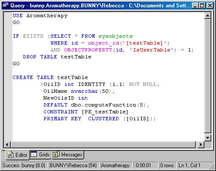Click the 'nvarchar' data type
216x171 pixels.
pyautogui.click(x=85, y=91)
